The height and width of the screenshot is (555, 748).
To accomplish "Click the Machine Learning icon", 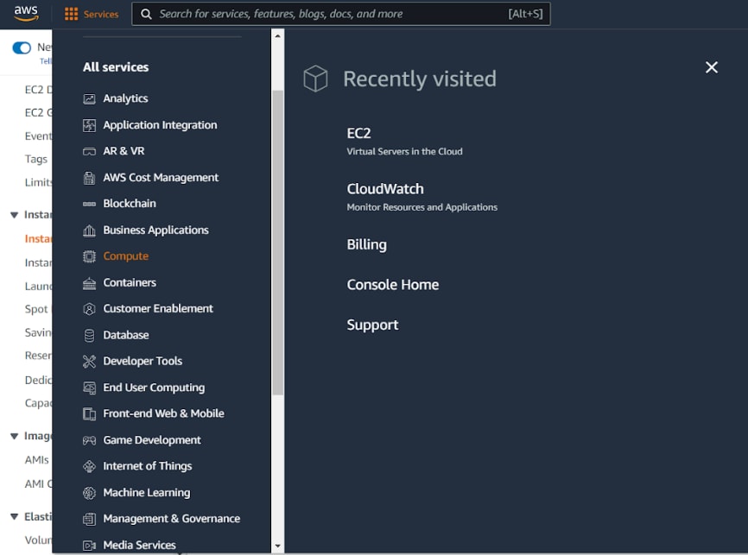I will tap(89, 493).
